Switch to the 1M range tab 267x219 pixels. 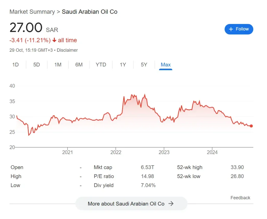[58, 65]
